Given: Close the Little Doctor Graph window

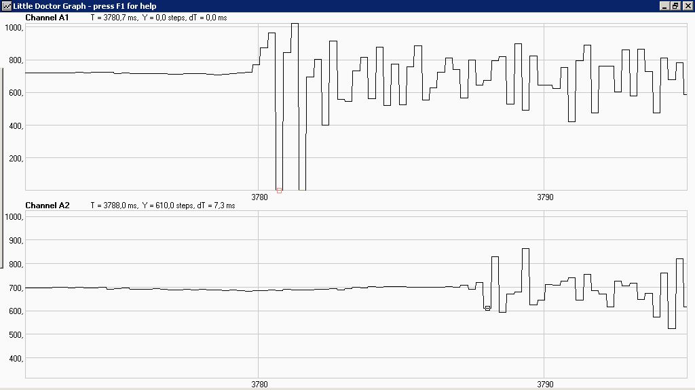Looking at the screenshot, I should coord(687,6).
